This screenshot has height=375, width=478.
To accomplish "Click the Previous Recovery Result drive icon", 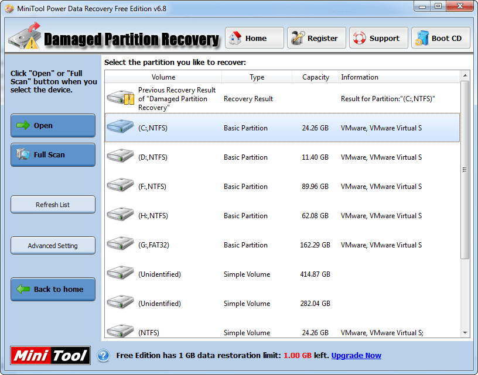I will 120,98.
